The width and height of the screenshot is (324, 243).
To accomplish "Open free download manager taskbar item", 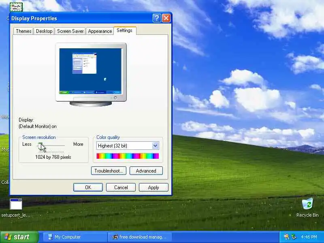I will [140, 237].
